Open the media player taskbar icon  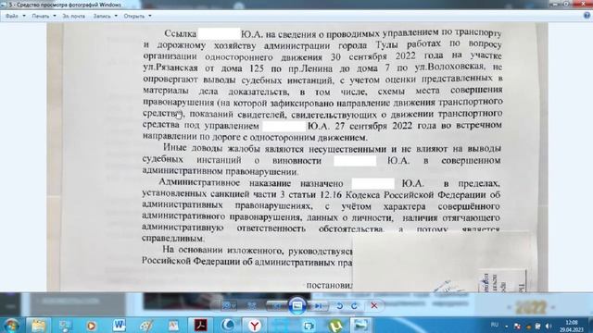click(x=91, y=326)
